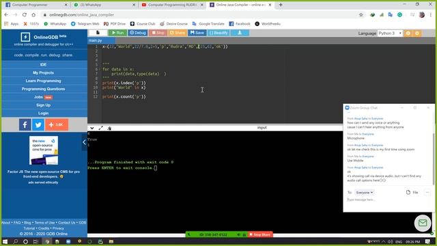Open the more options ellipsis in Zoom chat

(x=427, y=192)
